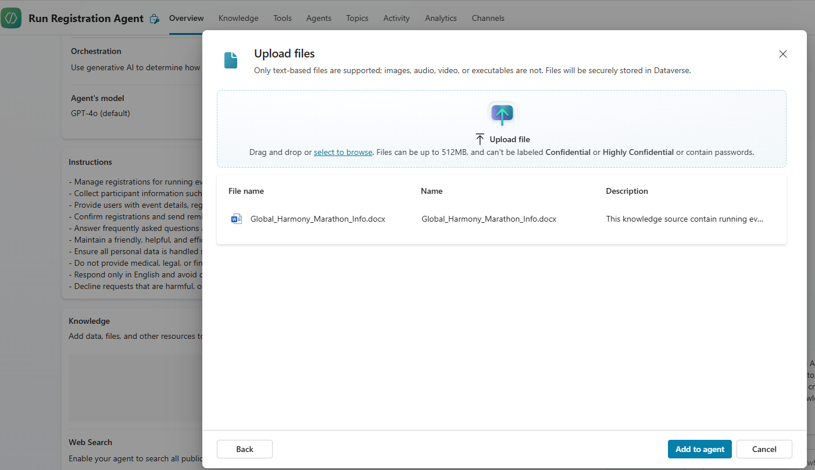Go to the Agents tab
Screen dimensions: 815x470
coord(319,18)
